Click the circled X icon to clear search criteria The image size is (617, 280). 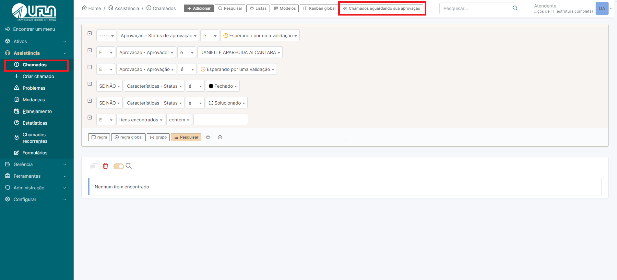[220, 137]
